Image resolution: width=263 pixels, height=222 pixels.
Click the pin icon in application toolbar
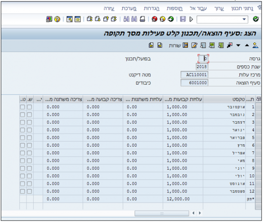click(230, 45)
